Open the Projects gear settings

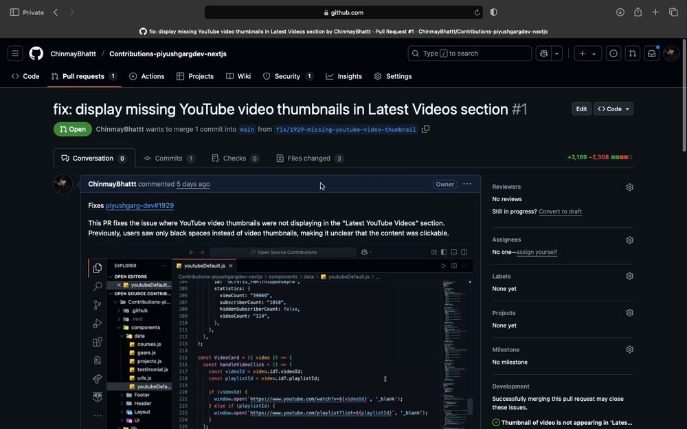[x=629, y=313]
